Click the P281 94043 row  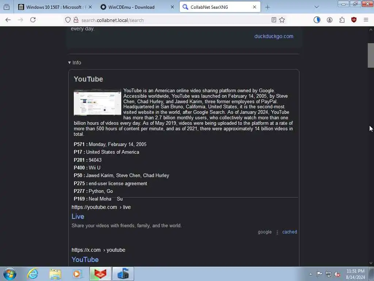click(88, 160)
